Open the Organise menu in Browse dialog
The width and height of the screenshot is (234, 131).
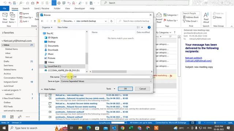(47, 27)
